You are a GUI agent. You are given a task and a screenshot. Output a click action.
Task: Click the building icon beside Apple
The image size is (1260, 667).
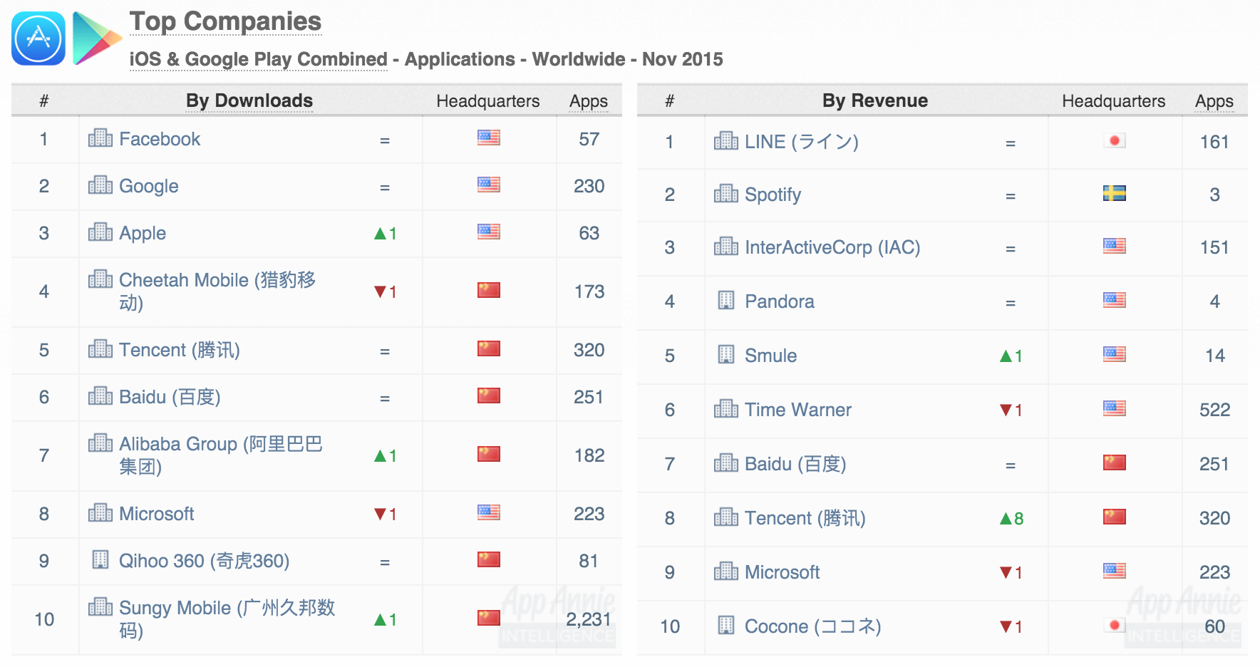coord(100,232)
